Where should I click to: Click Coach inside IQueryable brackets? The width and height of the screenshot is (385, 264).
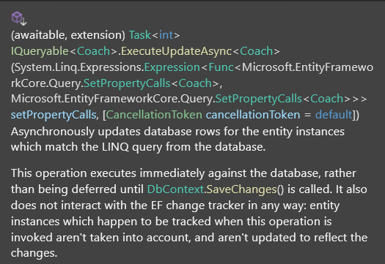pyautogui.click(x=93, y=51)
